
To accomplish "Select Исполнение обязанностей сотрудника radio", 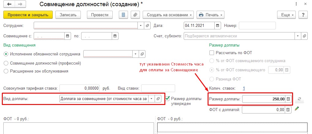I will point(6,54).
